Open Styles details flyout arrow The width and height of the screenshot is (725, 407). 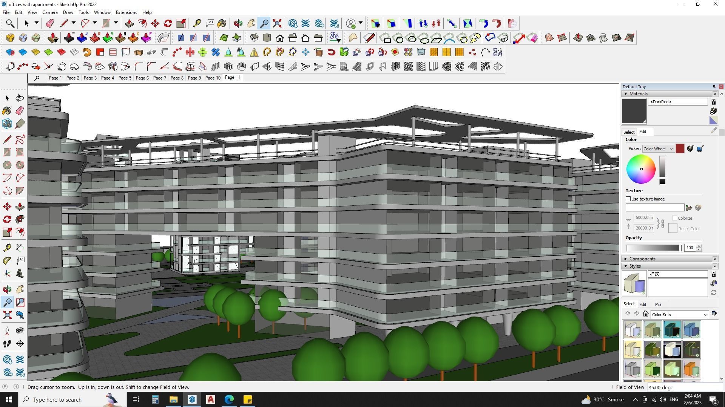click(714, 314)
